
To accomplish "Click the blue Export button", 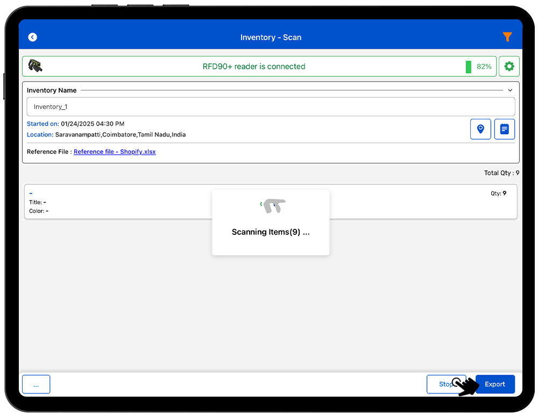I will click(x=495, y=384).
